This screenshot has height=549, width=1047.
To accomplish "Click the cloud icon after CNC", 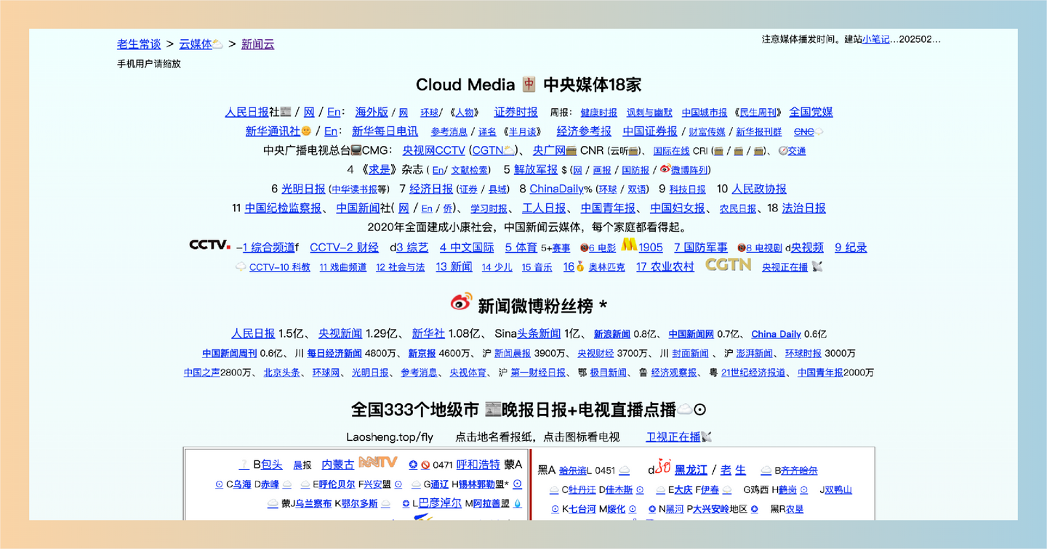I will [x=819, y=132].
